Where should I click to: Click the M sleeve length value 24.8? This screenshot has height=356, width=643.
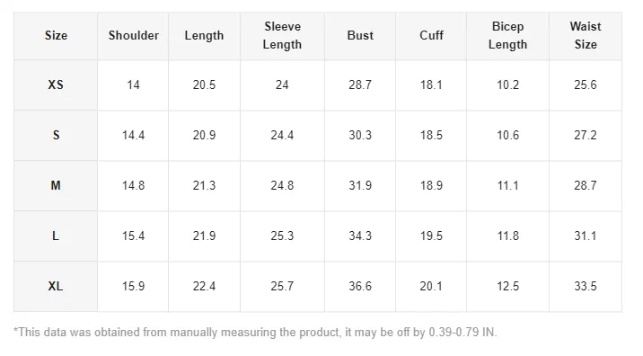point(282,185)
